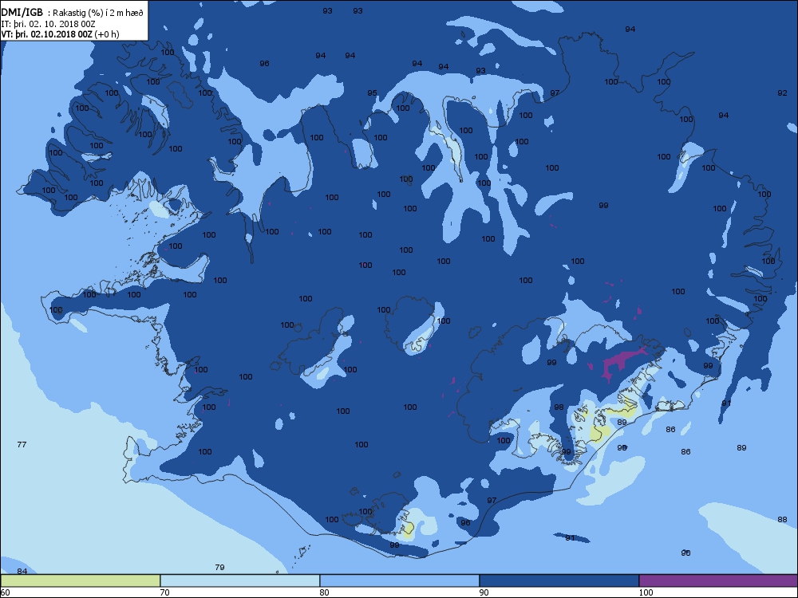The image size is (798, 598).
Task: Click the humidity value 98 on the map
Action: coord(559,407)
